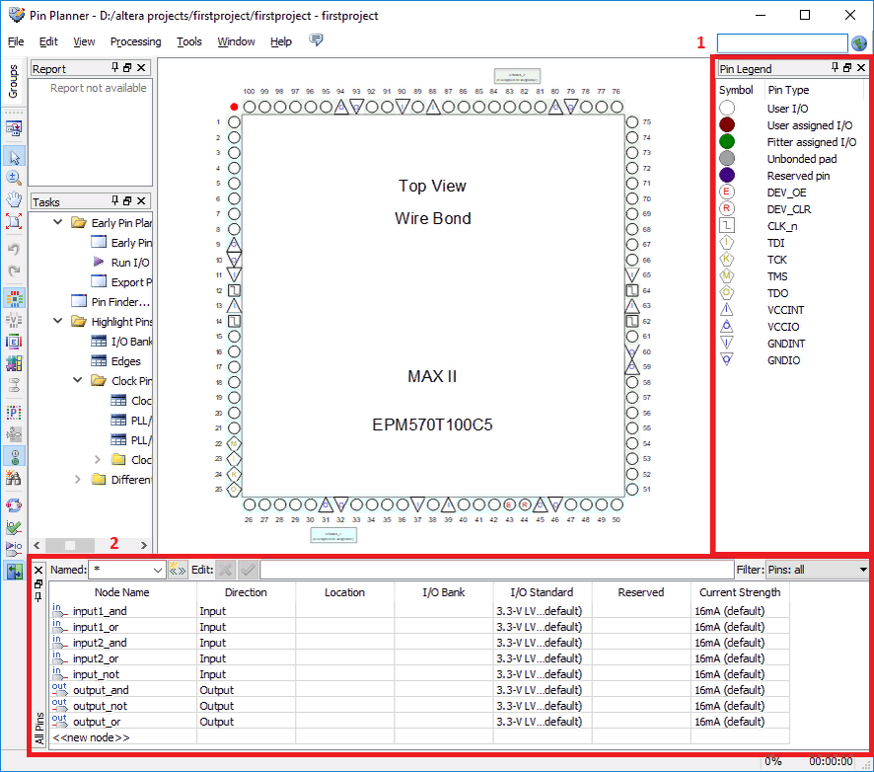
Task: Activate the Zoom magnifier tool
Action: pos(14,178)
